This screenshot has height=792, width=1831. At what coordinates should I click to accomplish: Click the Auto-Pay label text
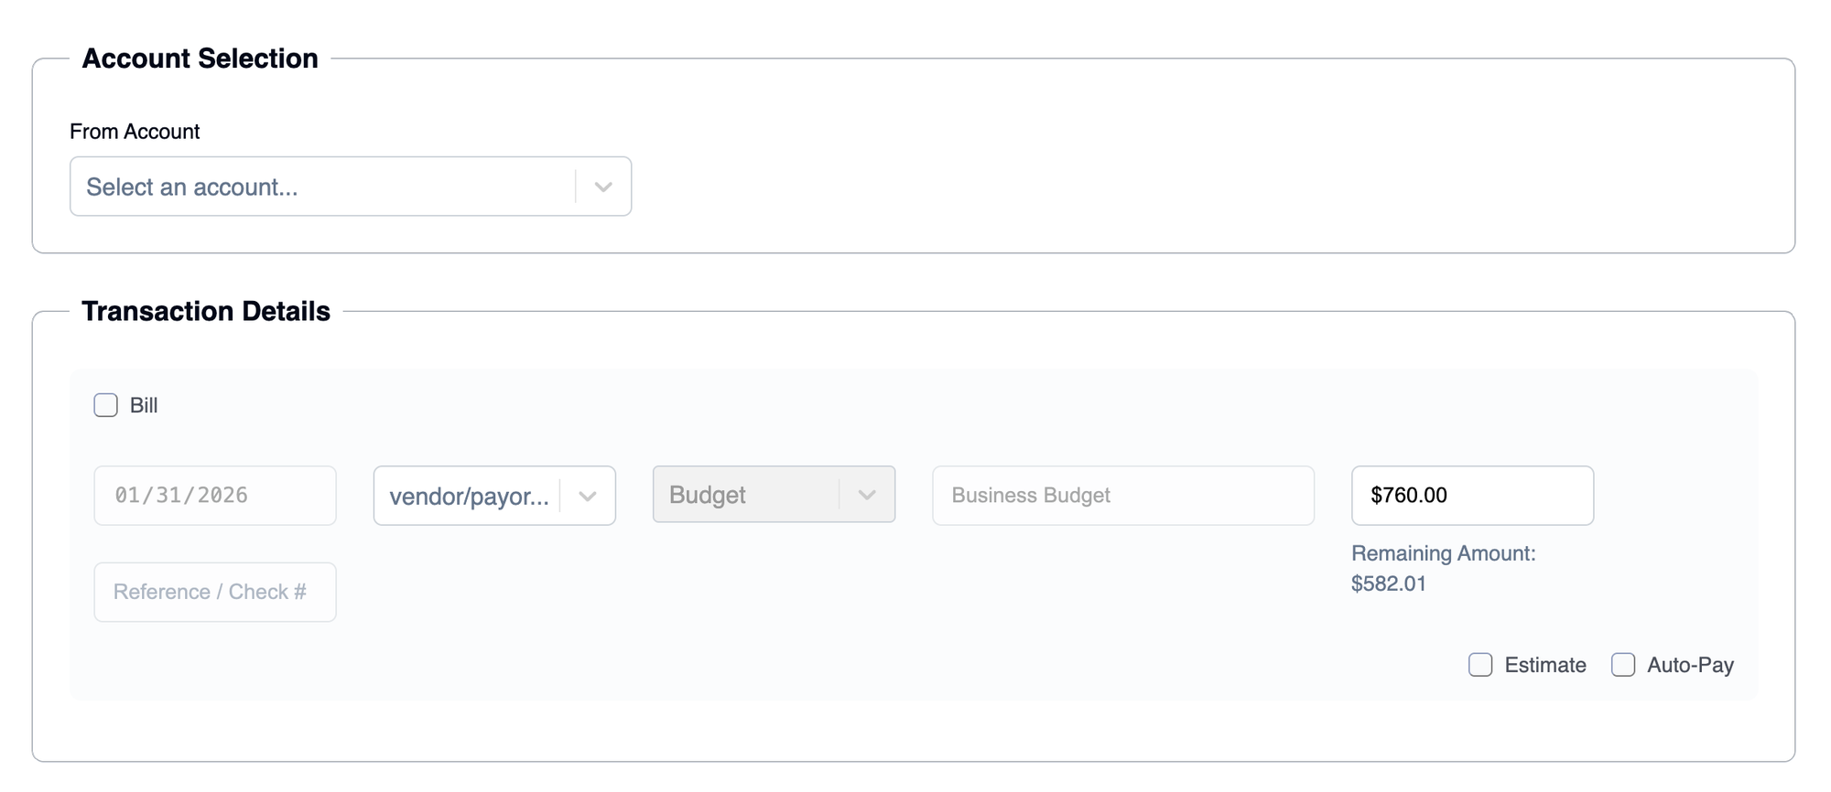[1690, 665]
